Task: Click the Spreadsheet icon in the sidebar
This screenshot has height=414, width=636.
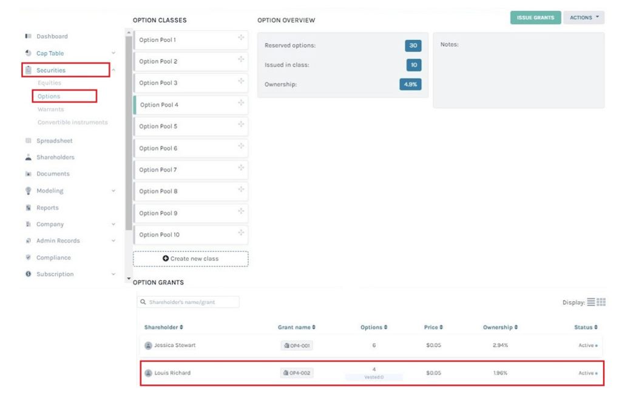Action: pyautogui.click(x=27, y=140)
